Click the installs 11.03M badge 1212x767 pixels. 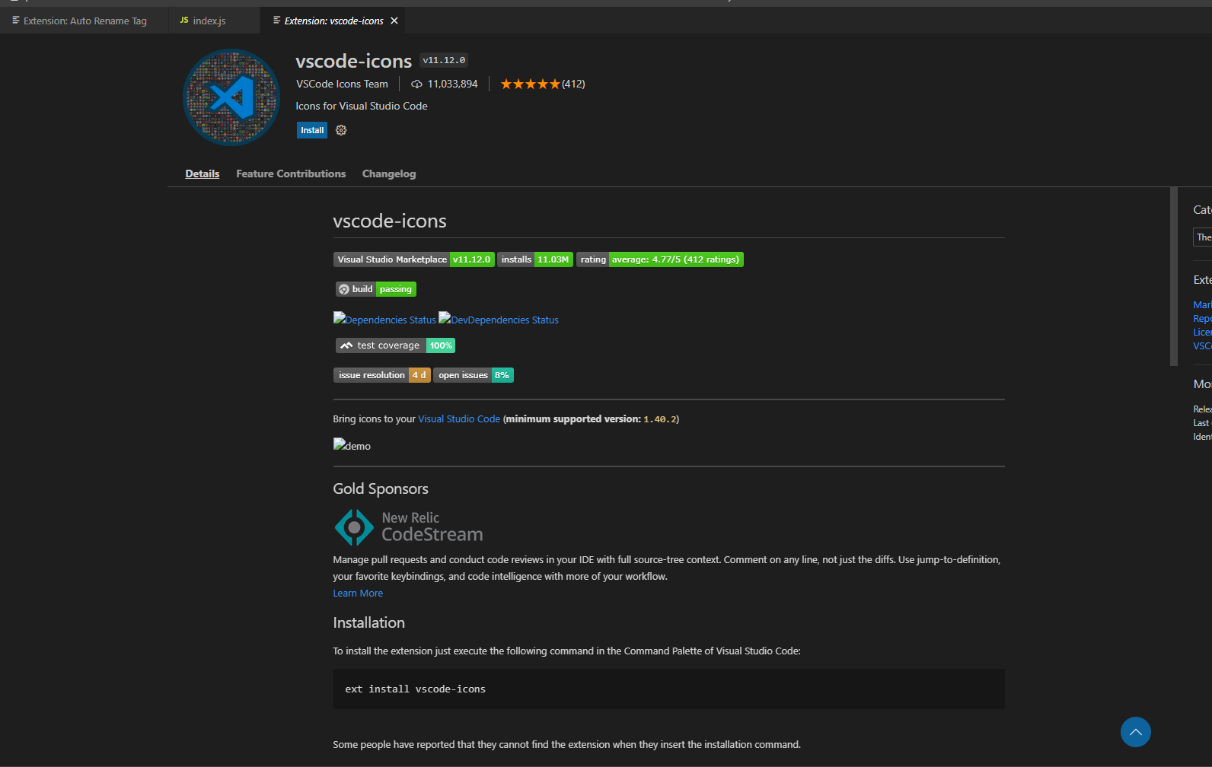click(535, 259)
